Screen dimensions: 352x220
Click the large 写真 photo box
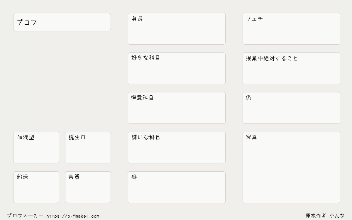pos(291,167)
